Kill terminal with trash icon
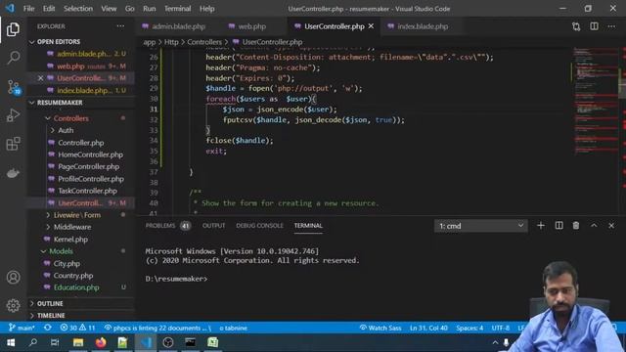Viewport: 626px width, 352px height. point(576,226)
